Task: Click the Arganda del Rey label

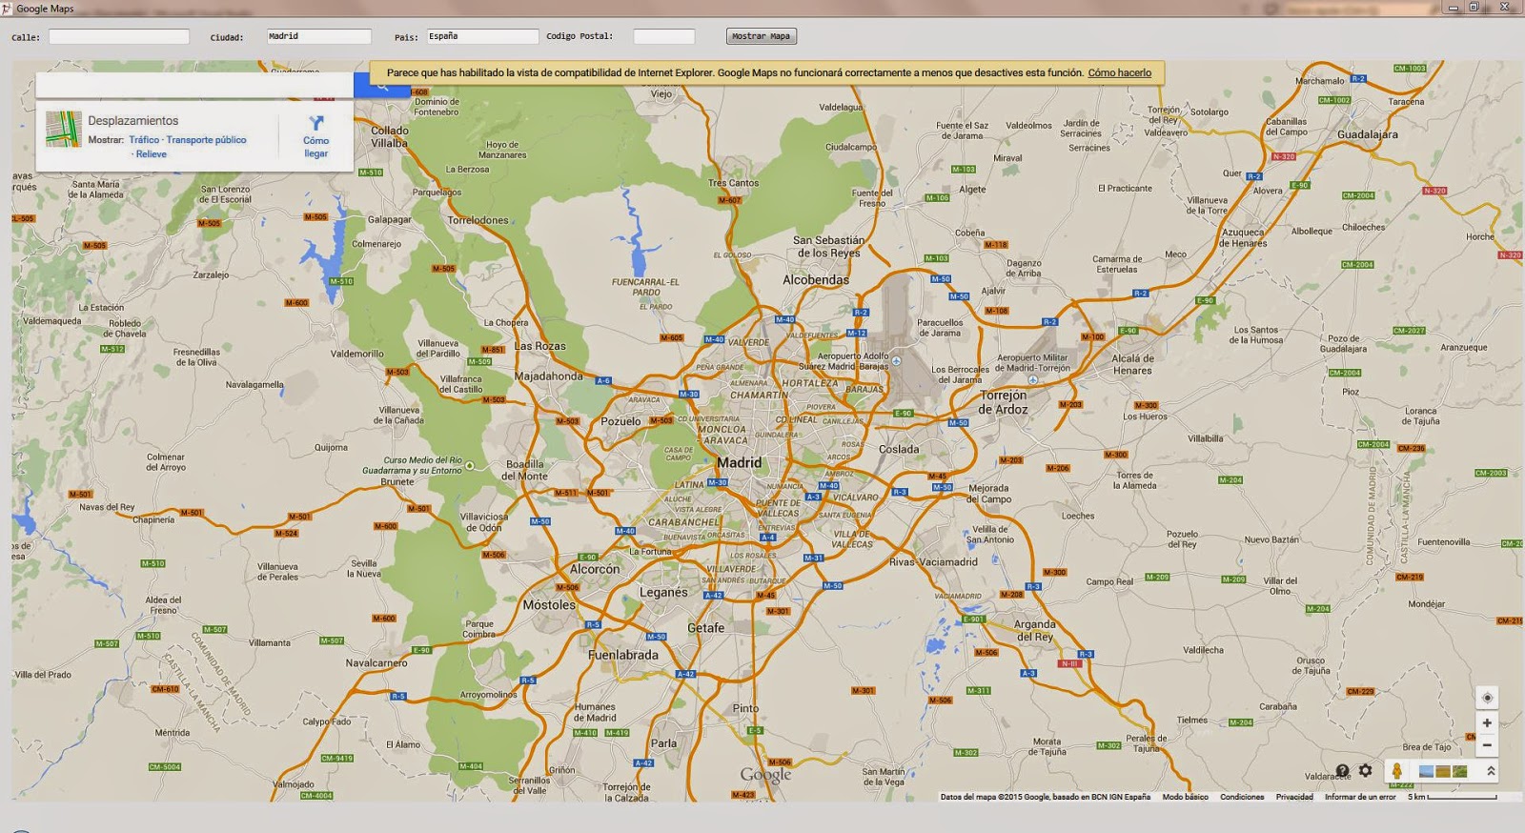Action: click(x=1034, y=631)
